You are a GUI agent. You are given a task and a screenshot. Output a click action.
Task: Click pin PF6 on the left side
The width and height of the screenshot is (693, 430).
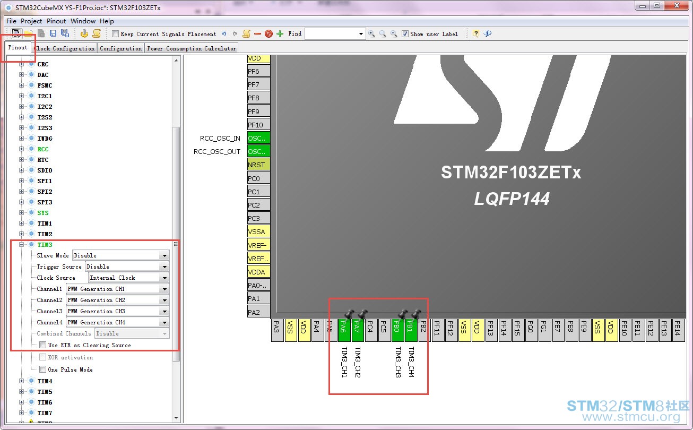click(259, 71)
